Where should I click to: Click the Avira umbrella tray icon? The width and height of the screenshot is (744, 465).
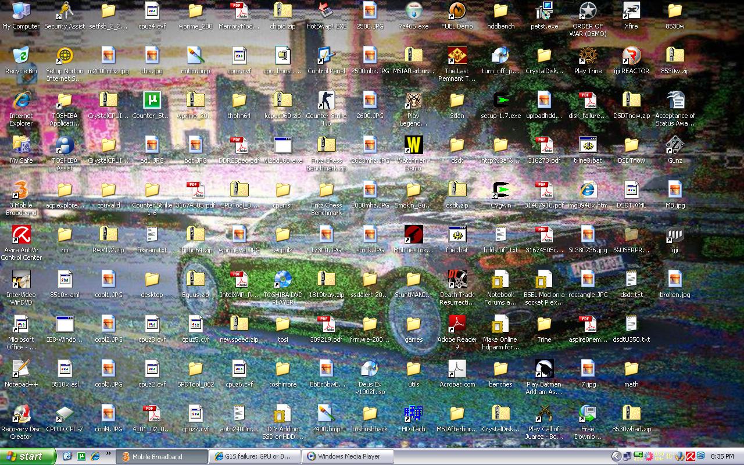coord(691,456)
